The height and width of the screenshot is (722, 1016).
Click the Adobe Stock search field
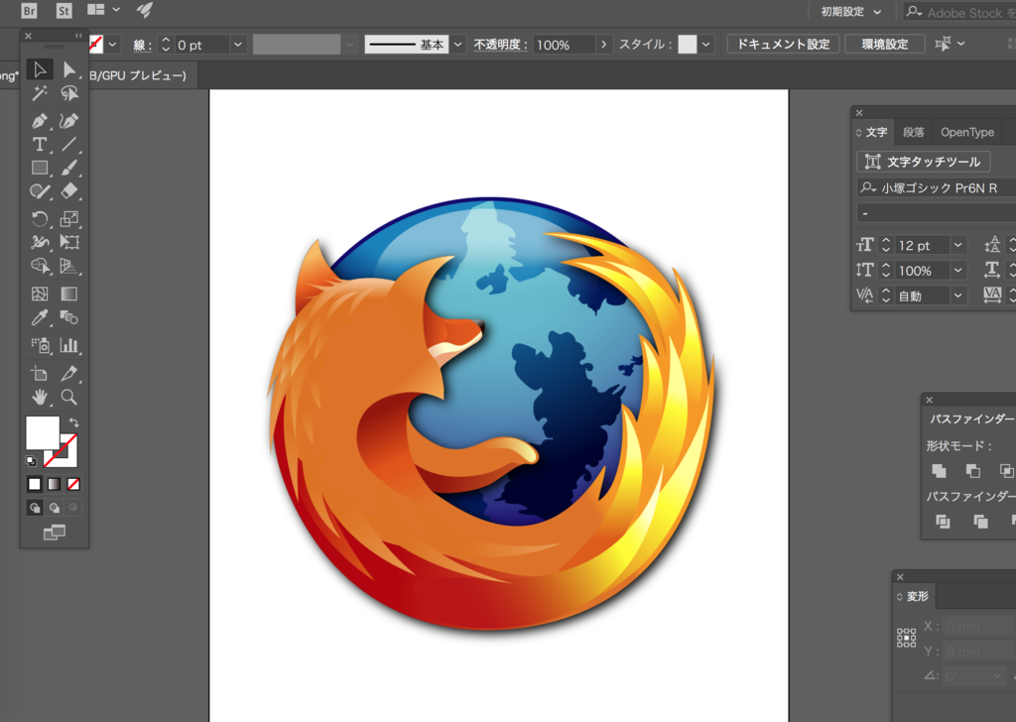(960, 12)
